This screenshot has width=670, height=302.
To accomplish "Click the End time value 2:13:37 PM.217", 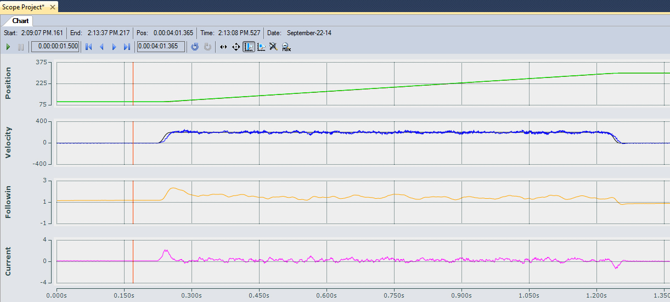I will [108, 33].
